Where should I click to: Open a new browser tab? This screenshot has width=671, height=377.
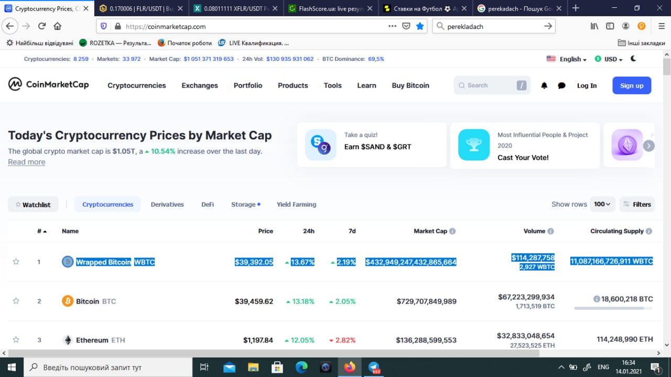click(576, 8)
